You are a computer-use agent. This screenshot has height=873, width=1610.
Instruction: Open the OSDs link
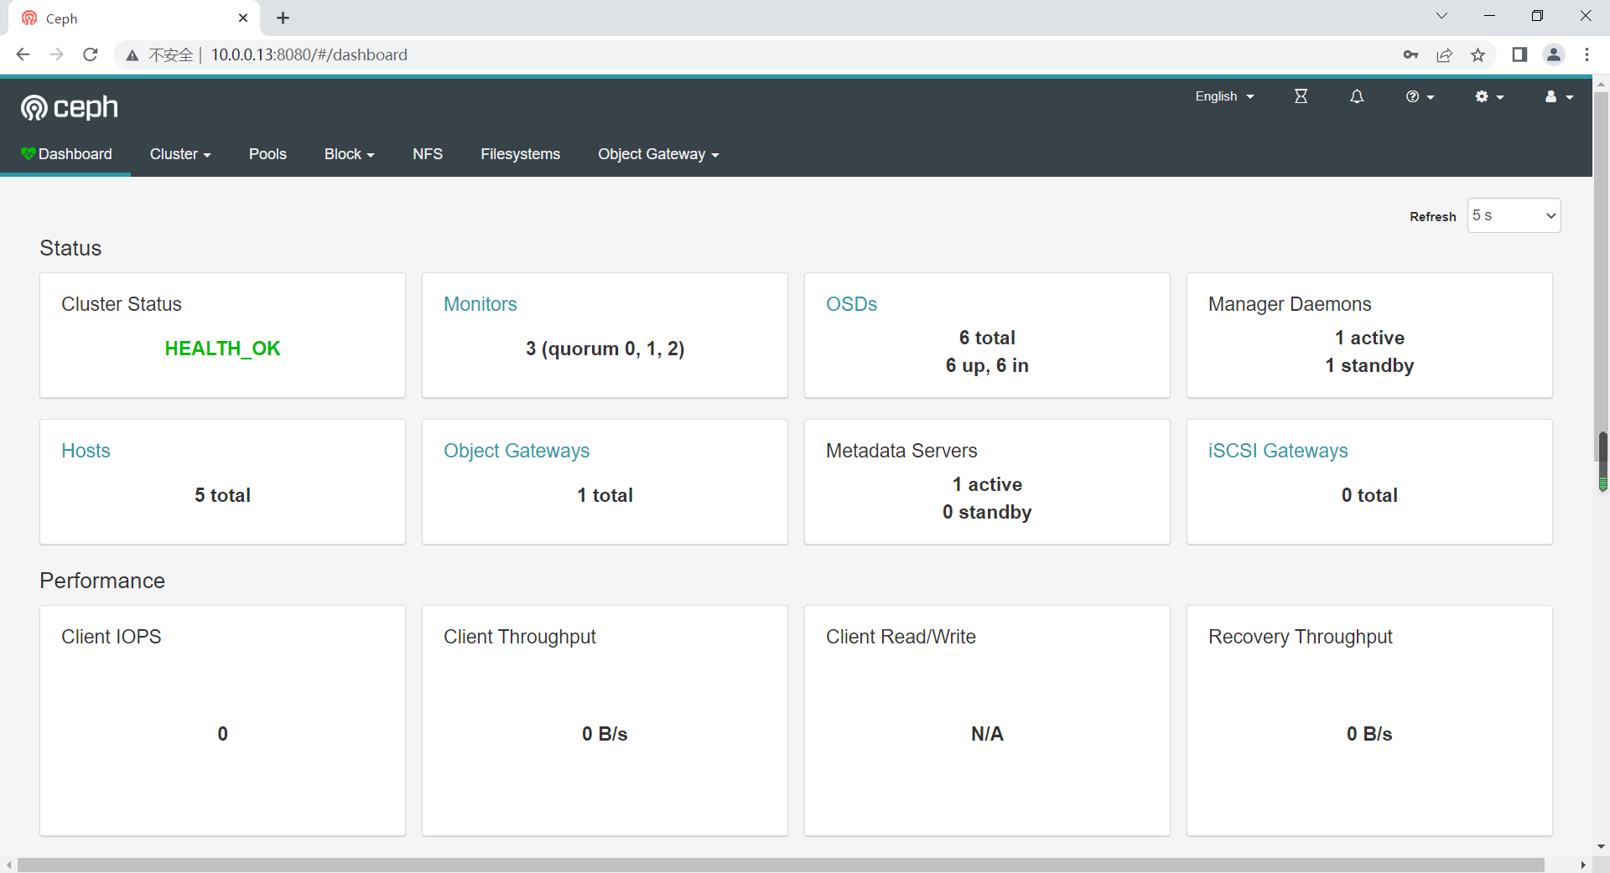851,304
